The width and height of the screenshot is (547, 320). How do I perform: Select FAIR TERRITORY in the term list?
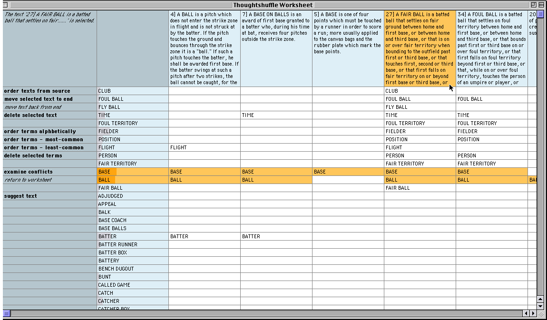[133, 164]
